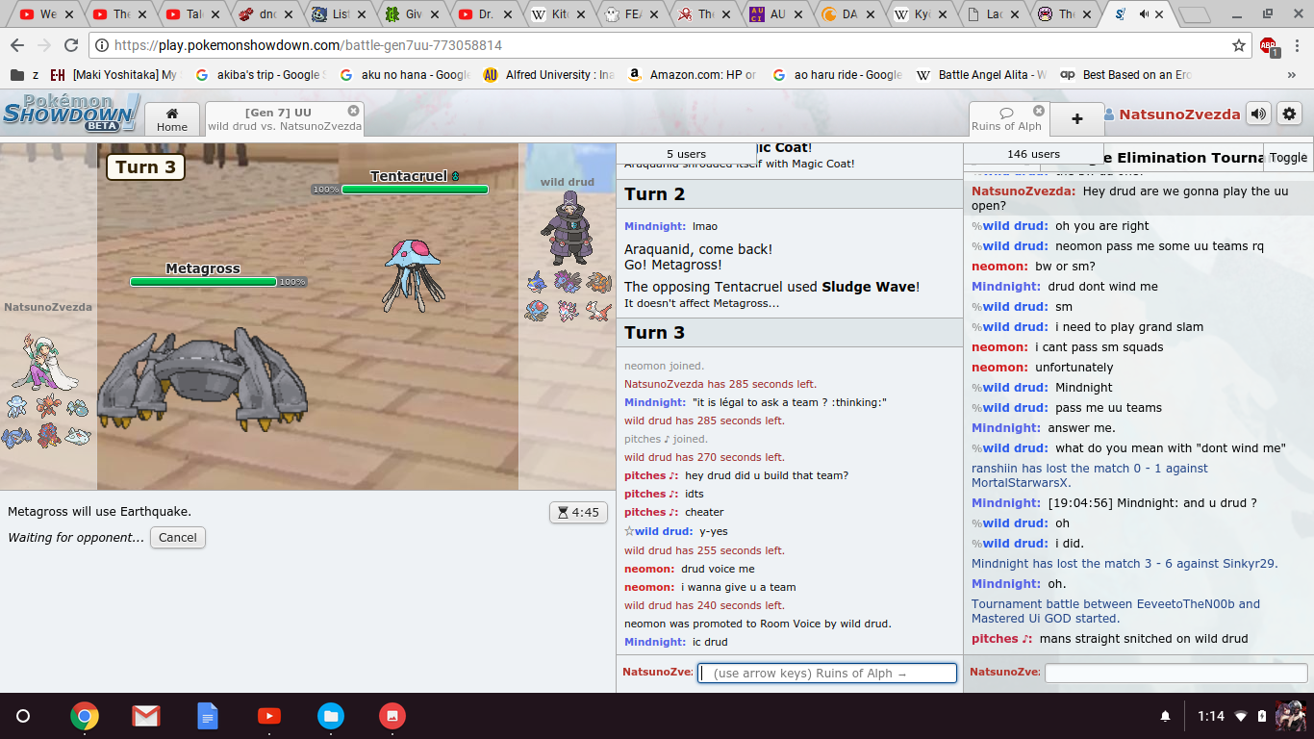The image size is (1314, 739).
Task: Click the plus button to join a room
Action: pyautogui.click(x=1077, y=119)
